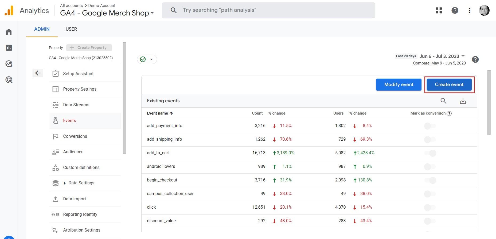Click the Data Import upload icon
This screenshot has width=496, height=239.
tap(56, 199)
